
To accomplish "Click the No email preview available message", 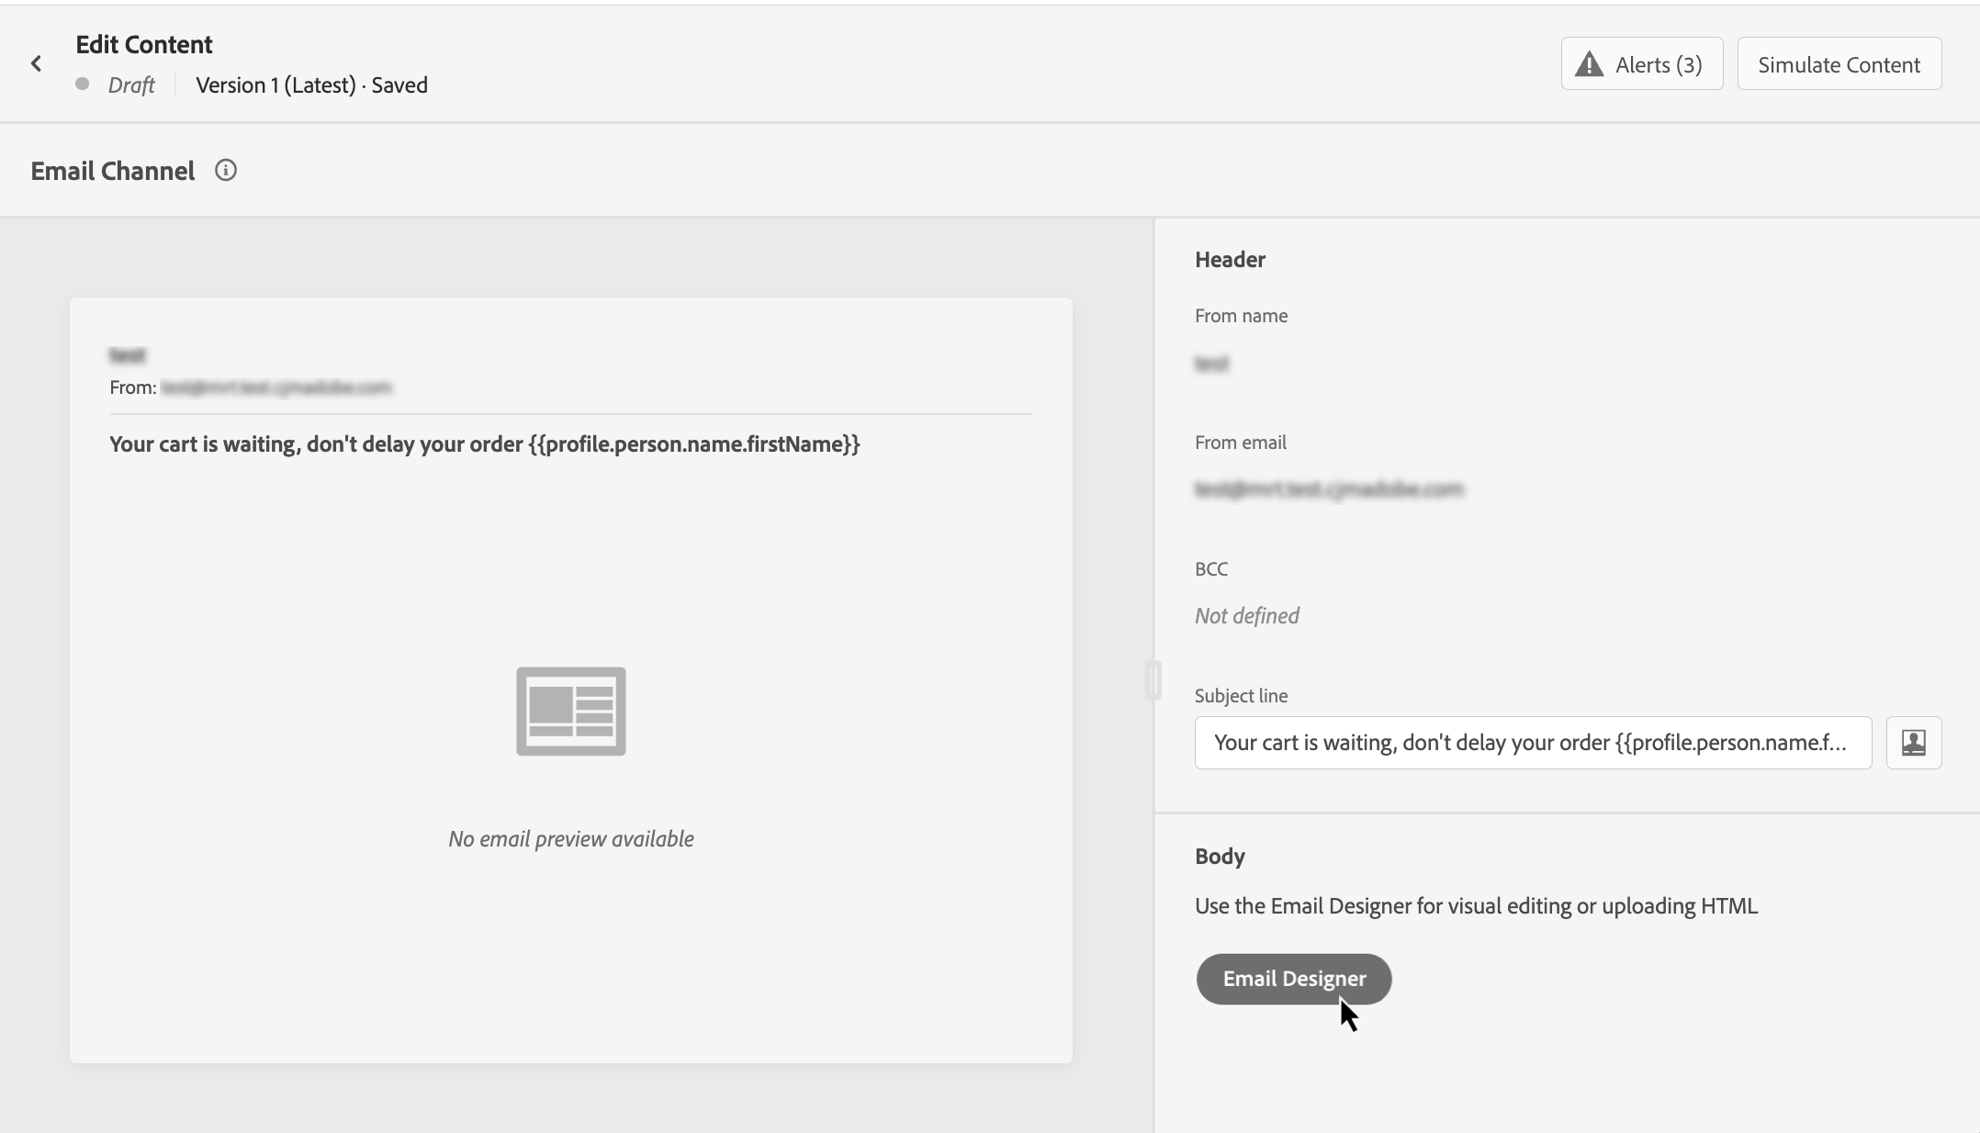I will [570, 839].
